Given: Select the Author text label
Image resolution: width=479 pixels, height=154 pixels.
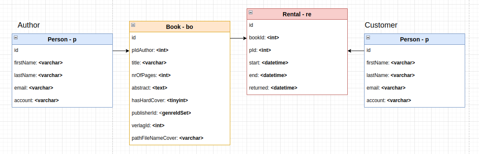Looking at the screenshot, I should click(29, 25).
